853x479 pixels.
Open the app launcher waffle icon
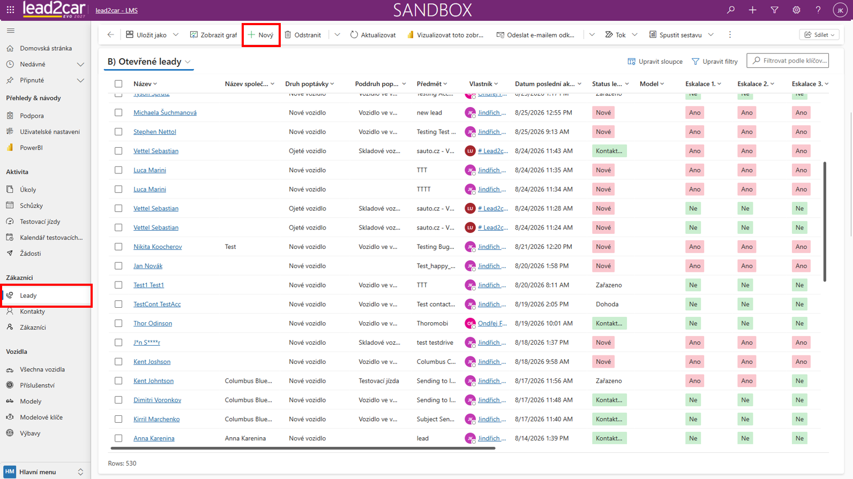pos(10,10)
